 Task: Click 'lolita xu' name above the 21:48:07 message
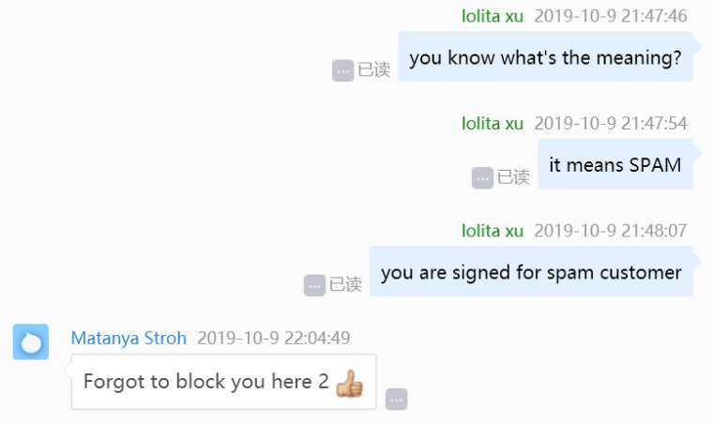493,231
